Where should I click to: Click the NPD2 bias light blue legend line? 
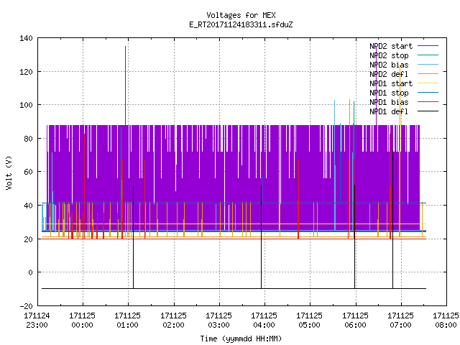(428, 65)
